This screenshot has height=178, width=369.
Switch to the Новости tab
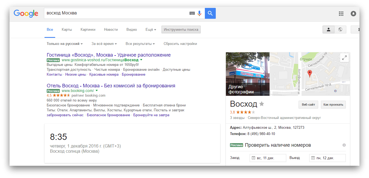111,29
